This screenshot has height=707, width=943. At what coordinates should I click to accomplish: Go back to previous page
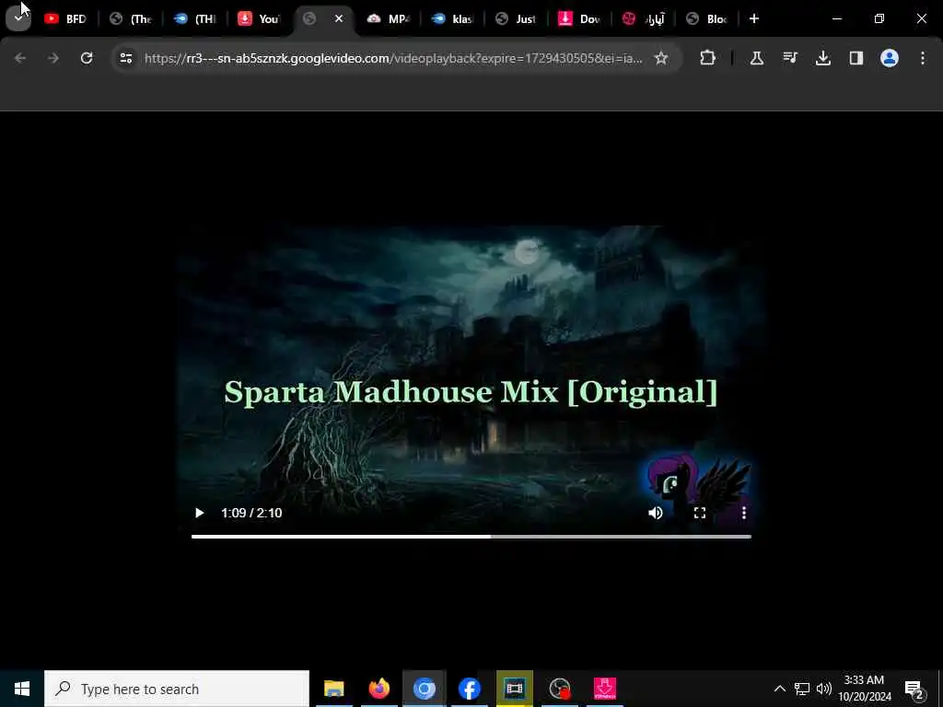coord(20,58)
